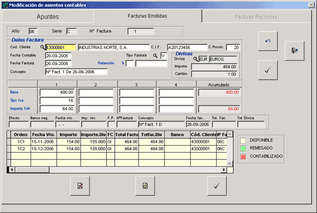Select the Facturas Emitidas tab
The width and height of the screenshot is (317, 213).
(x=148, y=16)
